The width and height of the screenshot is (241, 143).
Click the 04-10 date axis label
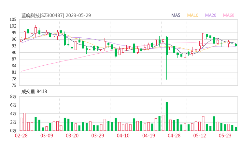(123, 136)
